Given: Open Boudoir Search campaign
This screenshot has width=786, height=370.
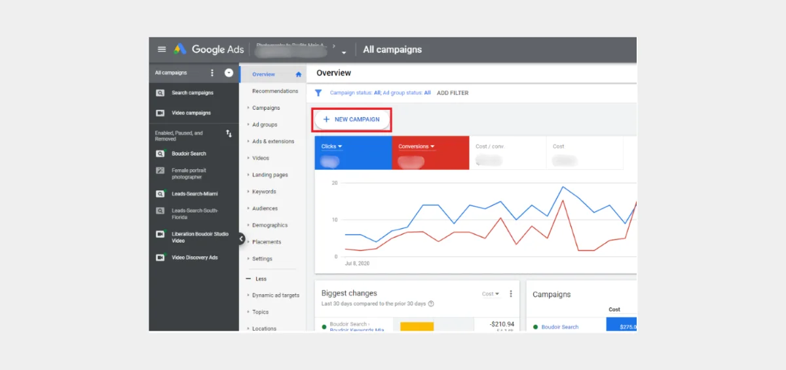Looking at the screenshot, I should click(x=189, y=154).
